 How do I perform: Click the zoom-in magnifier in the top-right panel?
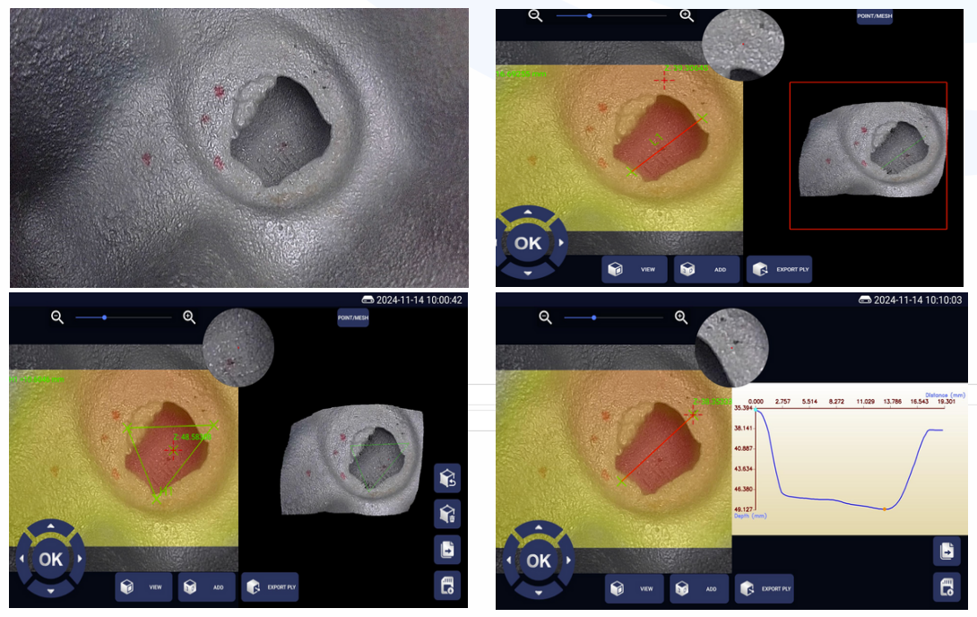687,15
